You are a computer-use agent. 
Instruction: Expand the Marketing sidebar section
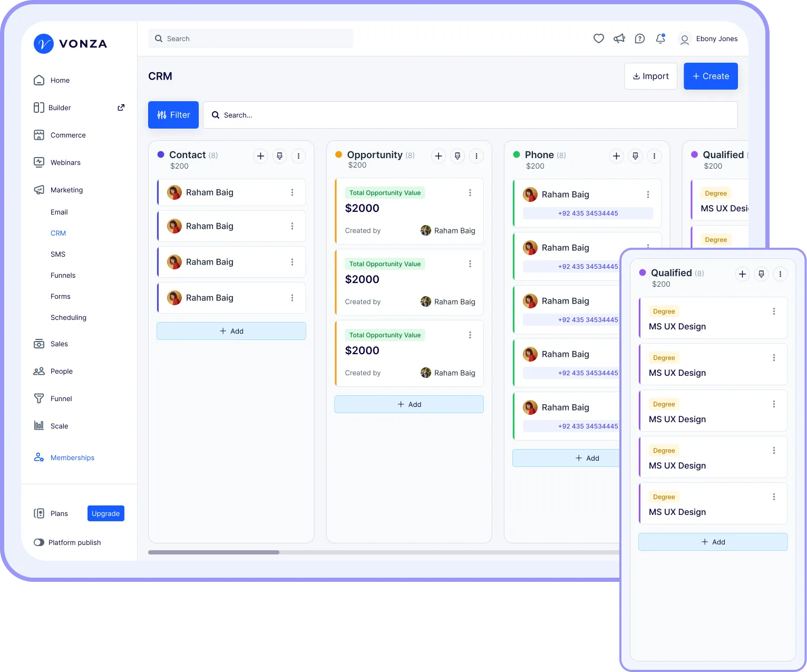[66, 190]
